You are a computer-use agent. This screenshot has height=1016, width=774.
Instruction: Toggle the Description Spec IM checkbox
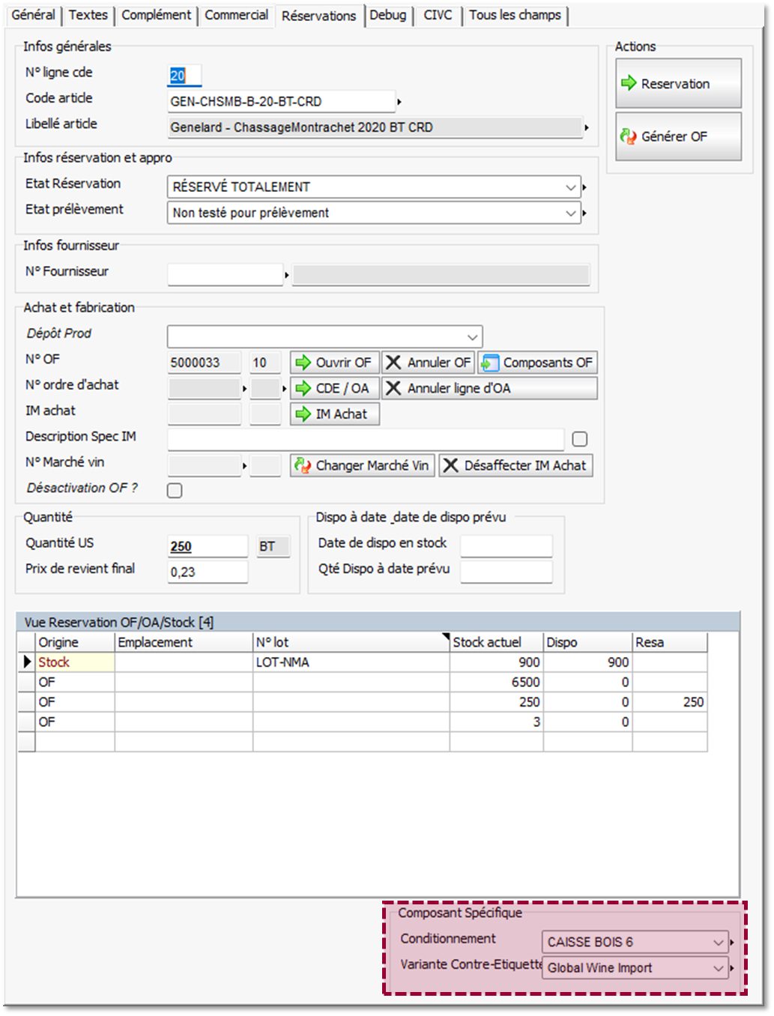(579, 439)
